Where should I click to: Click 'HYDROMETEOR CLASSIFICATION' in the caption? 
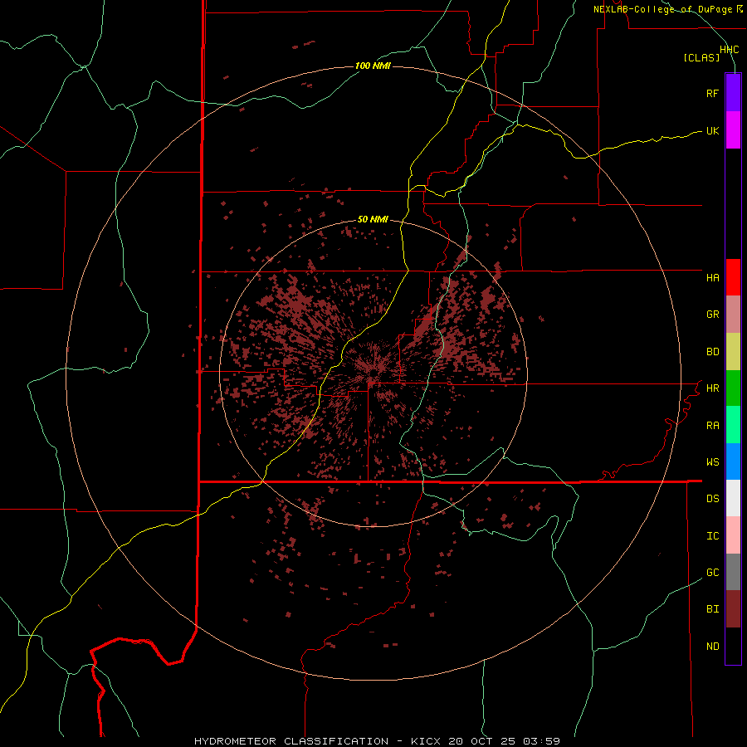point(291,741)
